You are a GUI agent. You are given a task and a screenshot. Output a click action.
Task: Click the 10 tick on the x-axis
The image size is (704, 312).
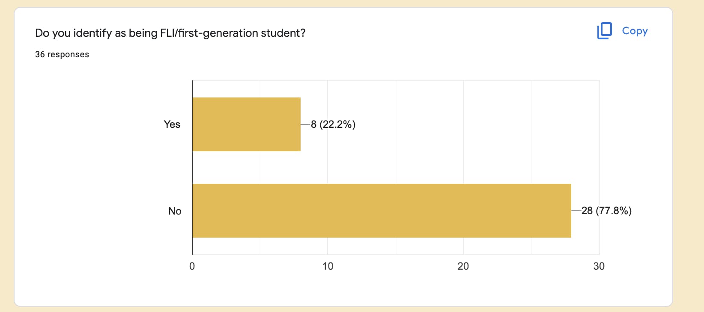[x=328, y=266]
